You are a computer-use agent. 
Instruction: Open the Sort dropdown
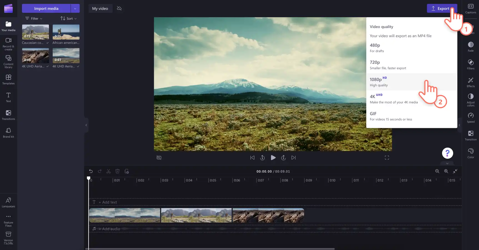[x=69, y=19]
